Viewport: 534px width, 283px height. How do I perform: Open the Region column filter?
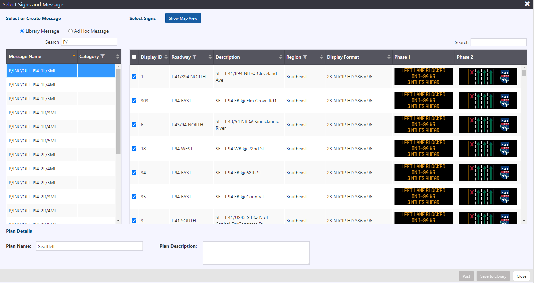[x=305, y=57]
